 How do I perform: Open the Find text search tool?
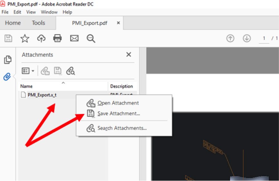[x=91, y=38]
